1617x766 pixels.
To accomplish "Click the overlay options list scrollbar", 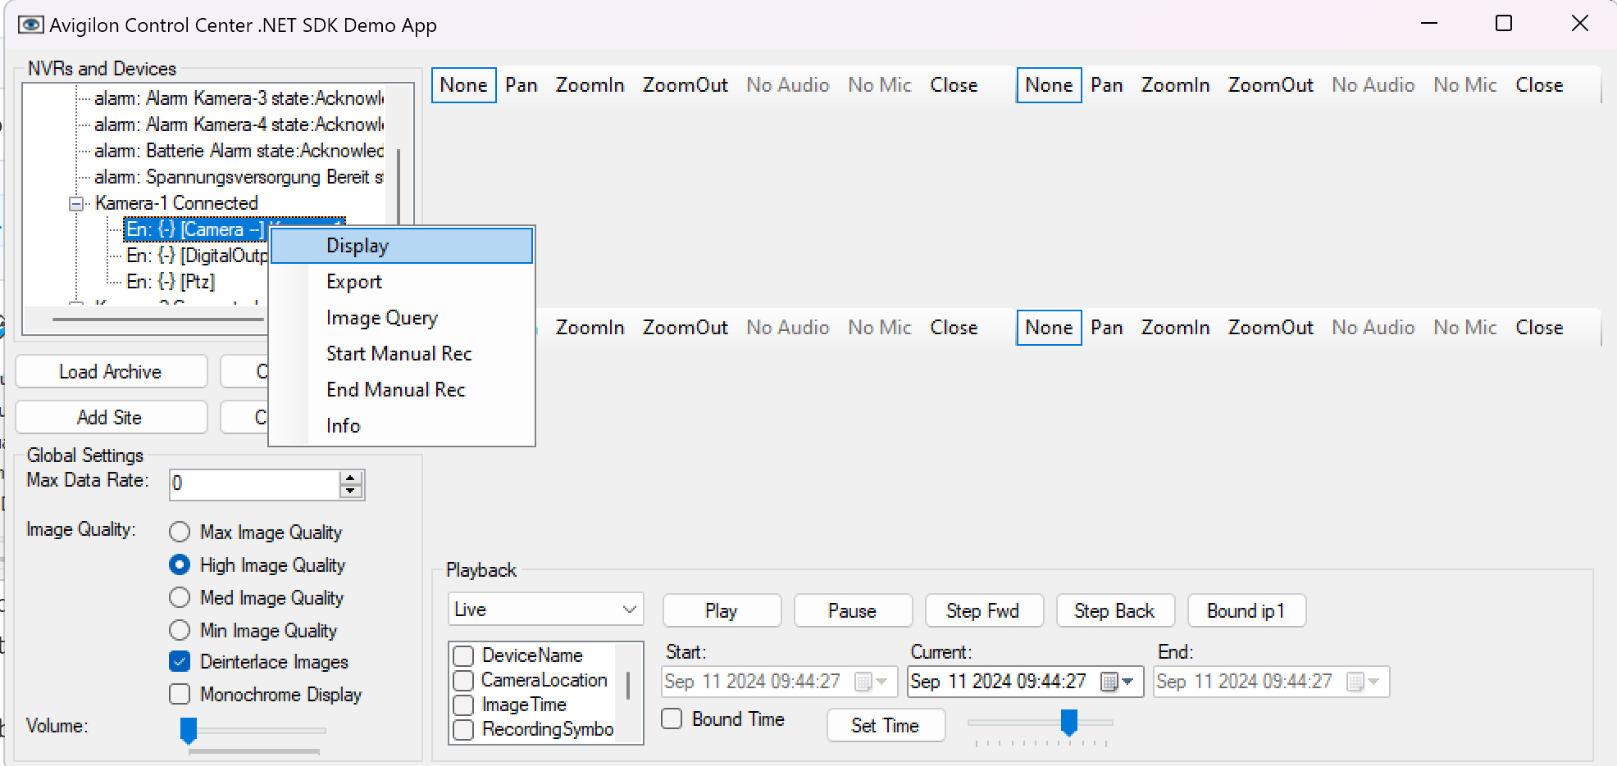I will point(628,686).
